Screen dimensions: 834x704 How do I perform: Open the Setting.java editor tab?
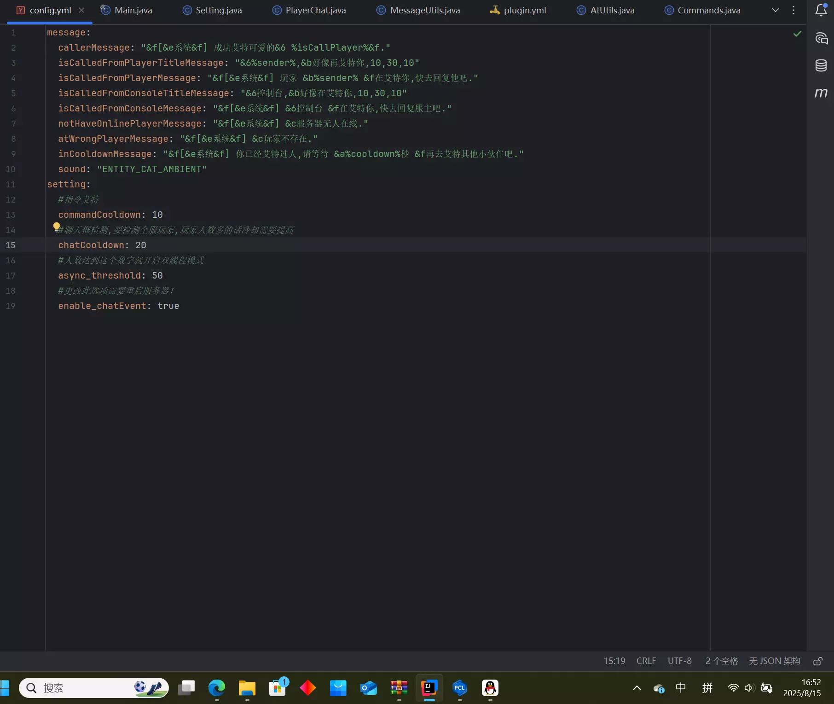[x=212, y=10]
